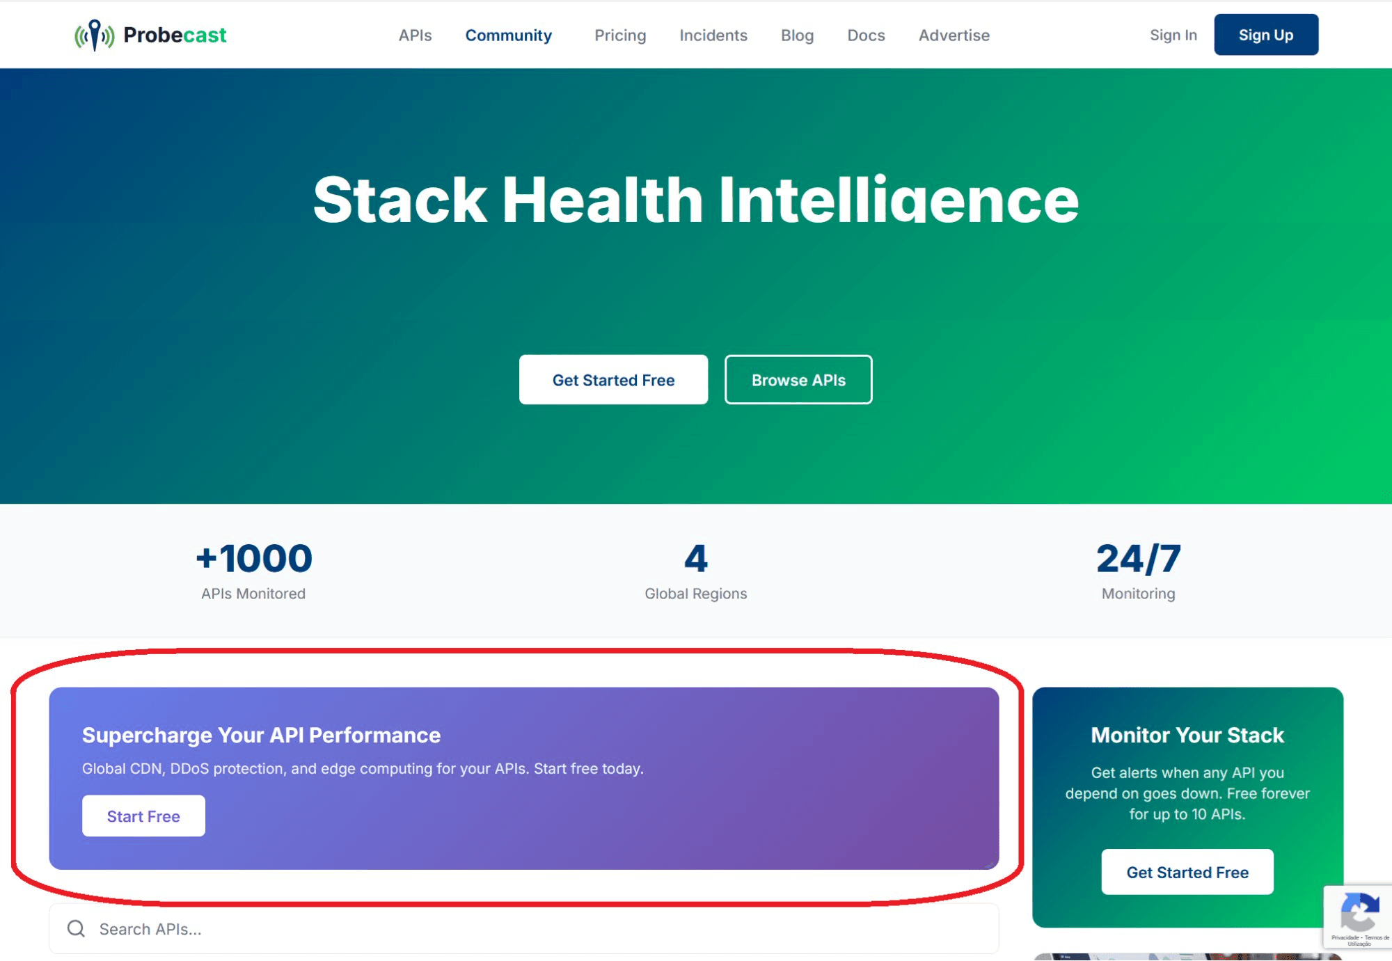Open the APIs page from the navigation
Viewport: 1392px width, 961px height.
click(414, 35)
